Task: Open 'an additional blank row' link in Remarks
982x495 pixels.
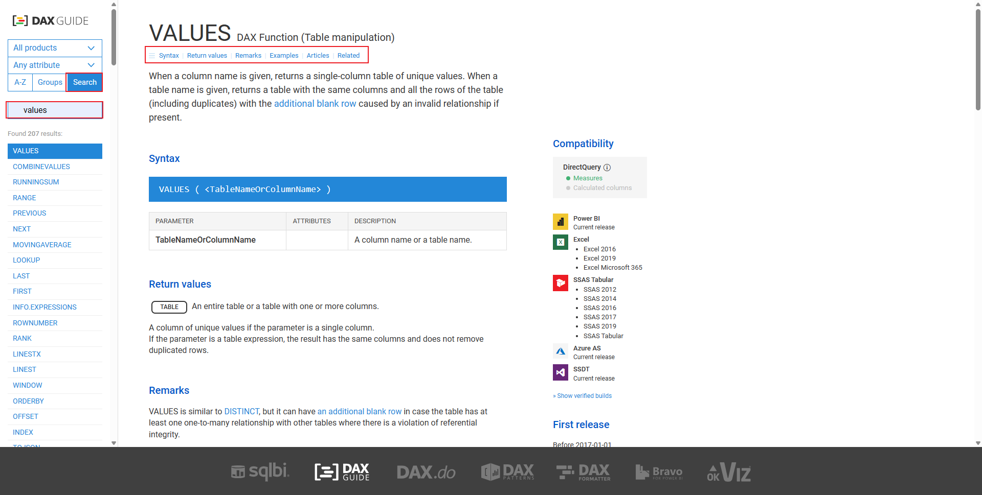Action: click(360, 412)
